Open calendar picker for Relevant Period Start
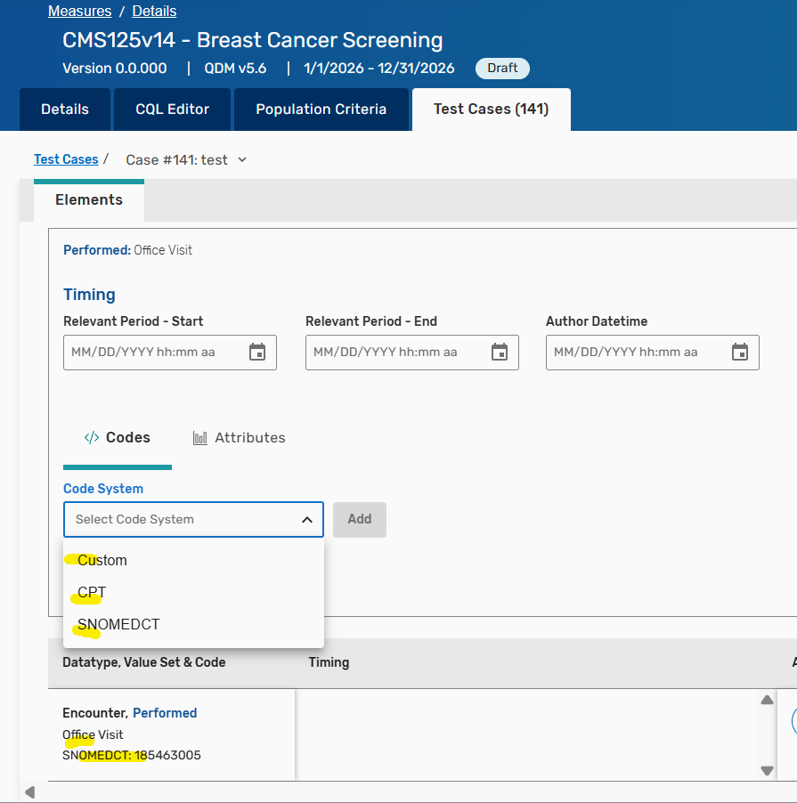797x803 pixels. pos(257,353)
